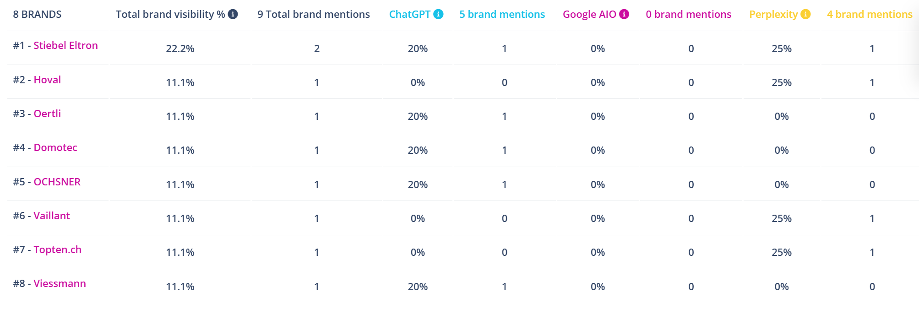Viewport: 919px width, 309px height.
Task: Open the Vaillant brand link
Action: [52, 216]
